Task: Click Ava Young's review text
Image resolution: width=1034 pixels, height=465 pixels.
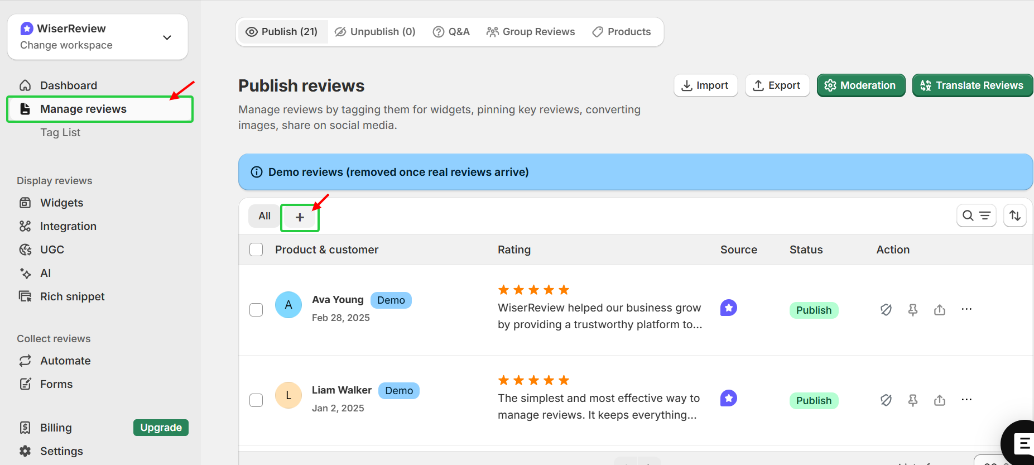Action: 600,316
